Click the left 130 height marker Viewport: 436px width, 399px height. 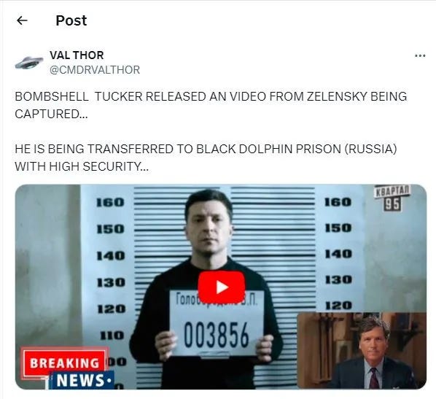pos(112,282)
